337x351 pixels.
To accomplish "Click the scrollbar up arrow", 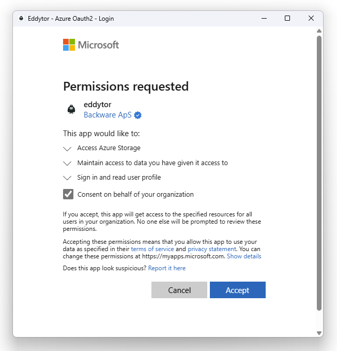I will coord(319,31).
